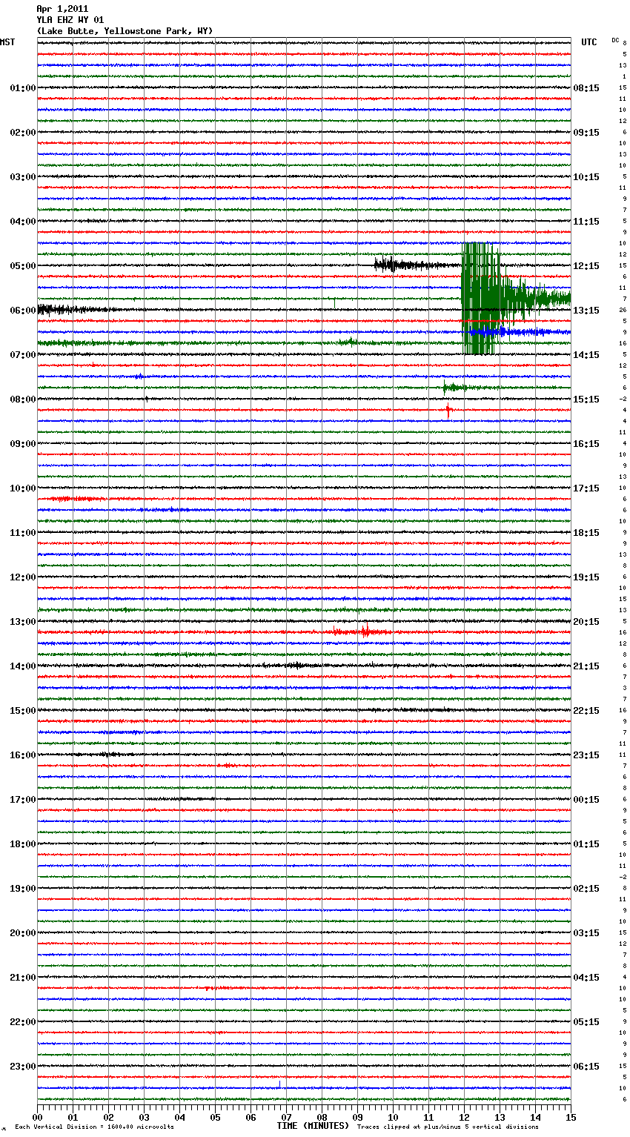Screen dimensions: 630x1137
Task: Click the "MST" time zone label
Action: click(7, 42)
